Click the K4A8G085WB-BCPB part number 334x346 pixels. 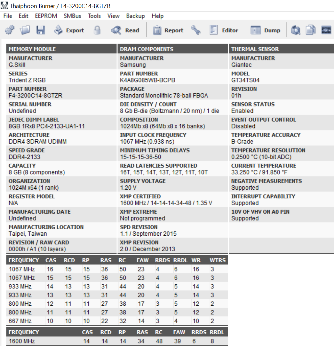tap(147, 80)
